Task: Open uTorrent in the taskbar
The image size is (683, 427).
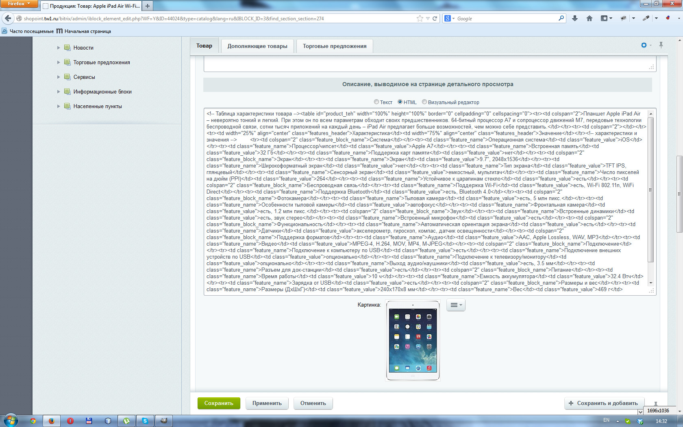Action: (126, 421)
